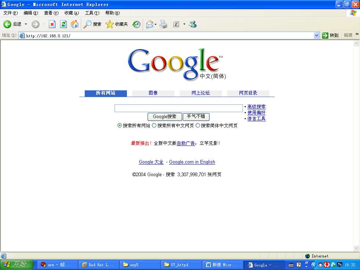Select 搜索简体中文网页 radio button
This screenshot has height=270, width=360.
pos(198,126)
